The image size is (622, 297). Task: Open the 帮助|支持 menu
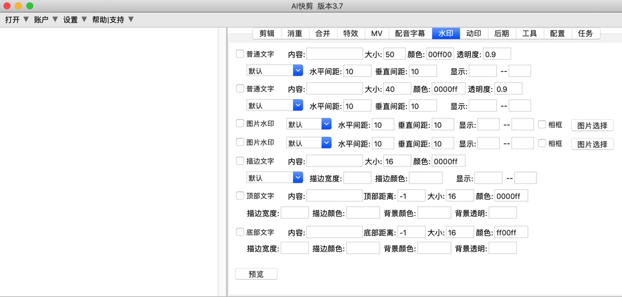tap(113, 20)
